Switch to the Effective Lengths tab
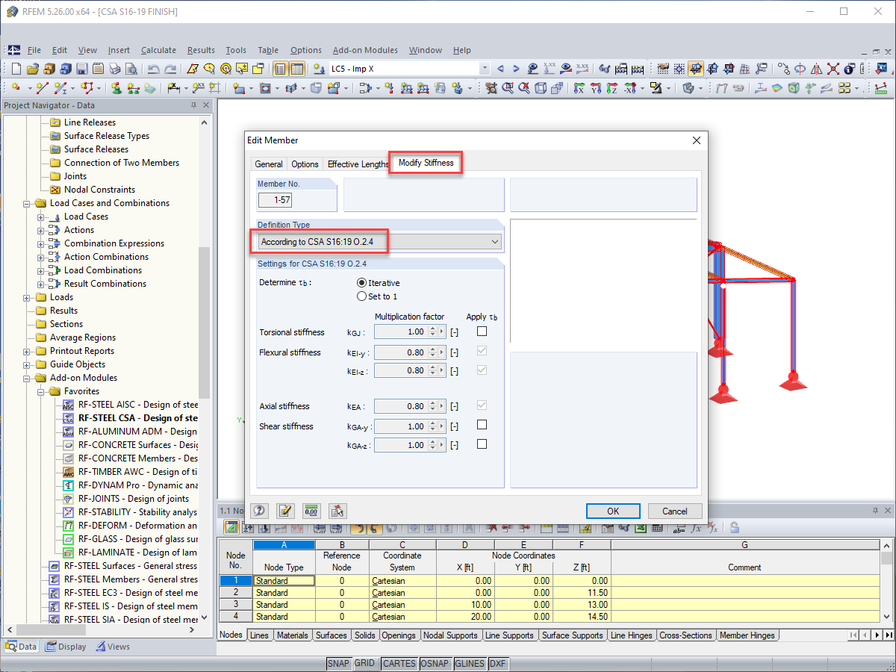The height and width of the screenshot is (672, 896). coord(358,163)
